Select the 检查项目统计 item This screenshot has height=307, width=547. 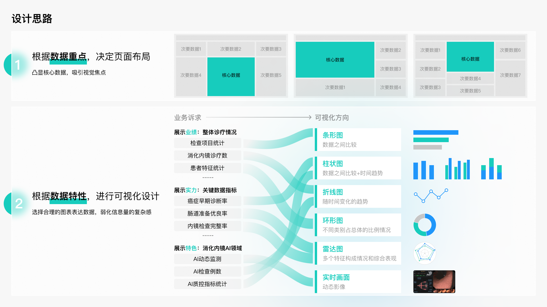click(x=207, y=143)
